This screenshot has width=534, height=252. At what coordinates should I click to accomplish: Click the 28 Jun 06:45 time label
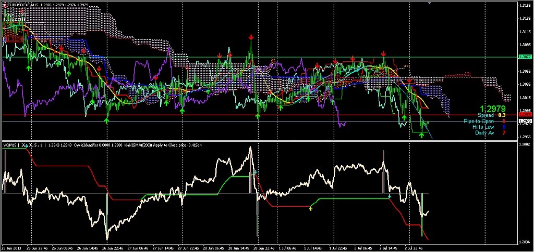pyautogui.click(x=213, y=248)
